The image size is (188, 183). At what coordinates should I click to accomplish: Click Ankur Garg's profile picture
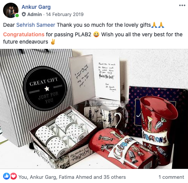tap(11, 10)
